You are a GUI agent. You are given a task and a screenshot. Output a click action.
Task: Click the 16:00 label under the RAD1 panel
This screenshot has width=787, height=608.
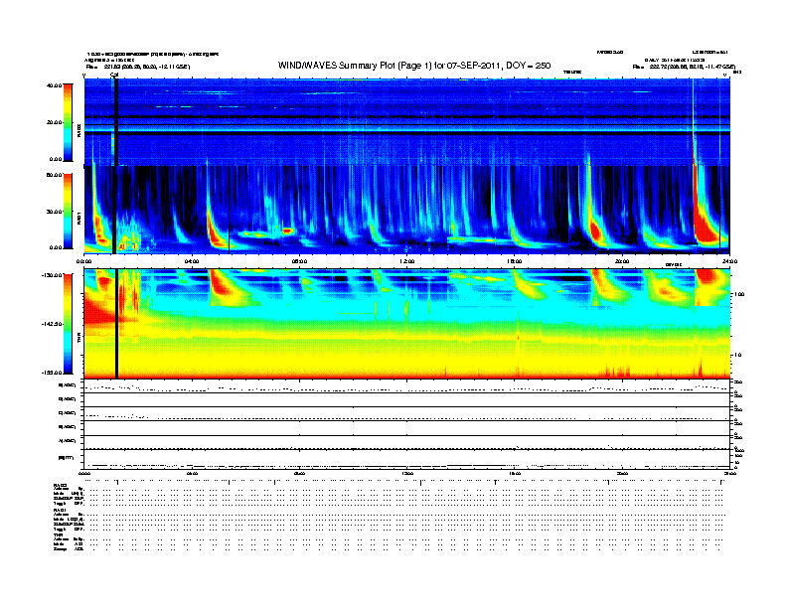(515, 261)
